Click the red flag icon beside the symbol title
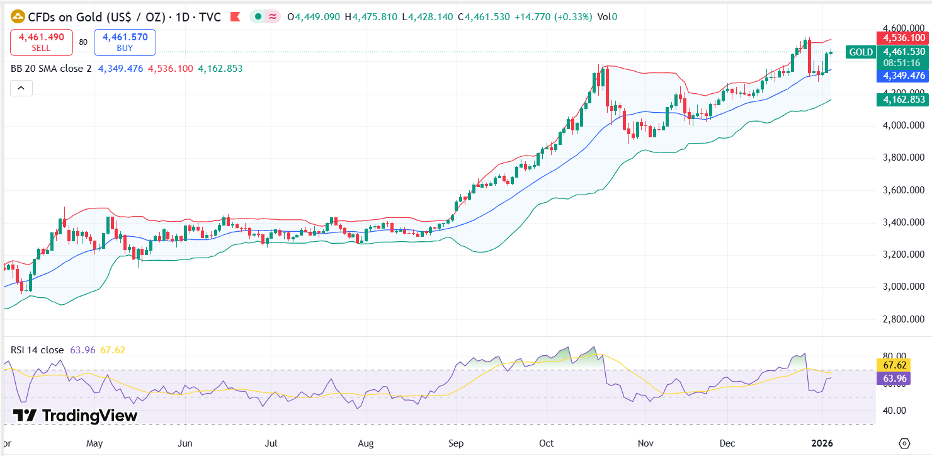This screenshot has width=932, height=456. click(234, 17)
